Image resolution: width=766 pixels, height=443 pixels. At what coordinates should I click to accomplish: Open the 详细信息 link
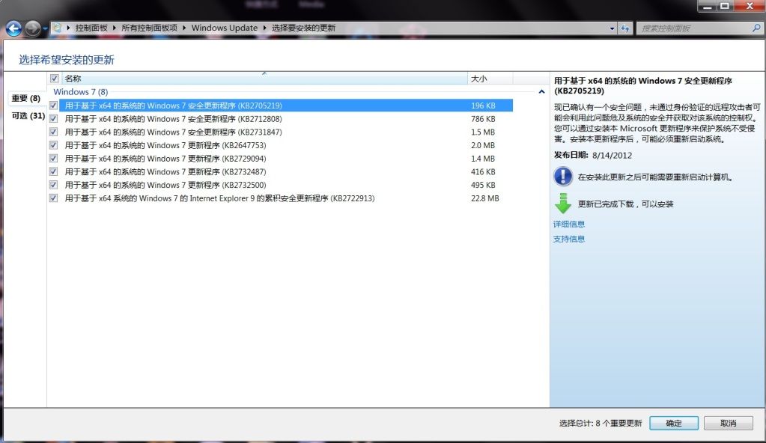point(568,224)
